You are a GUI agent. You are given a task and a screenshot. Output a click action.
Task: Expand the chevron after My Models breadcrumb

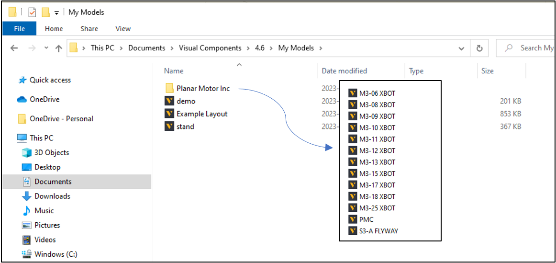click(x=321, y=48)
